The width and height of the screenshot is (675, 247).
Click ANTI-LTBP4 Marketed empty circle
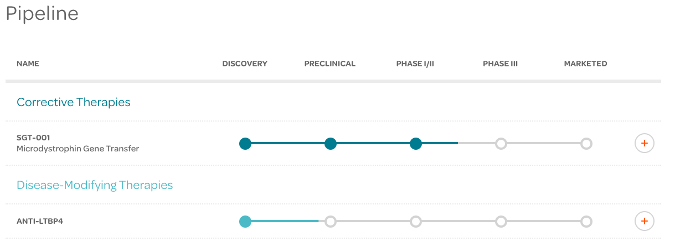click(586, 222)
